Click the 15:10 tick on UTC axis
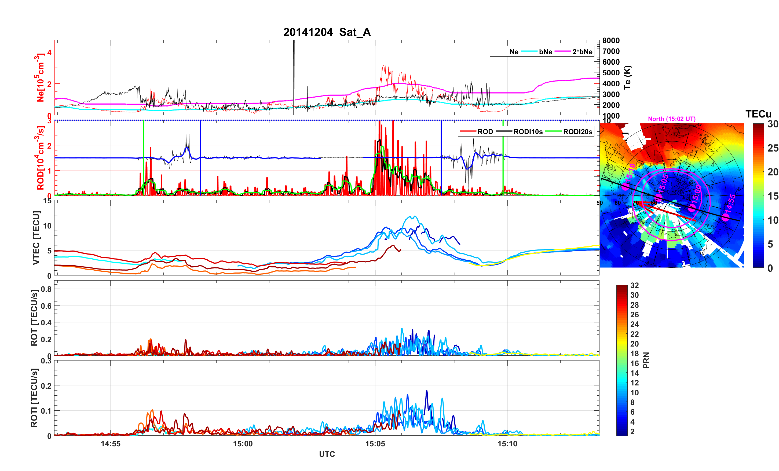 coord(507,444)
